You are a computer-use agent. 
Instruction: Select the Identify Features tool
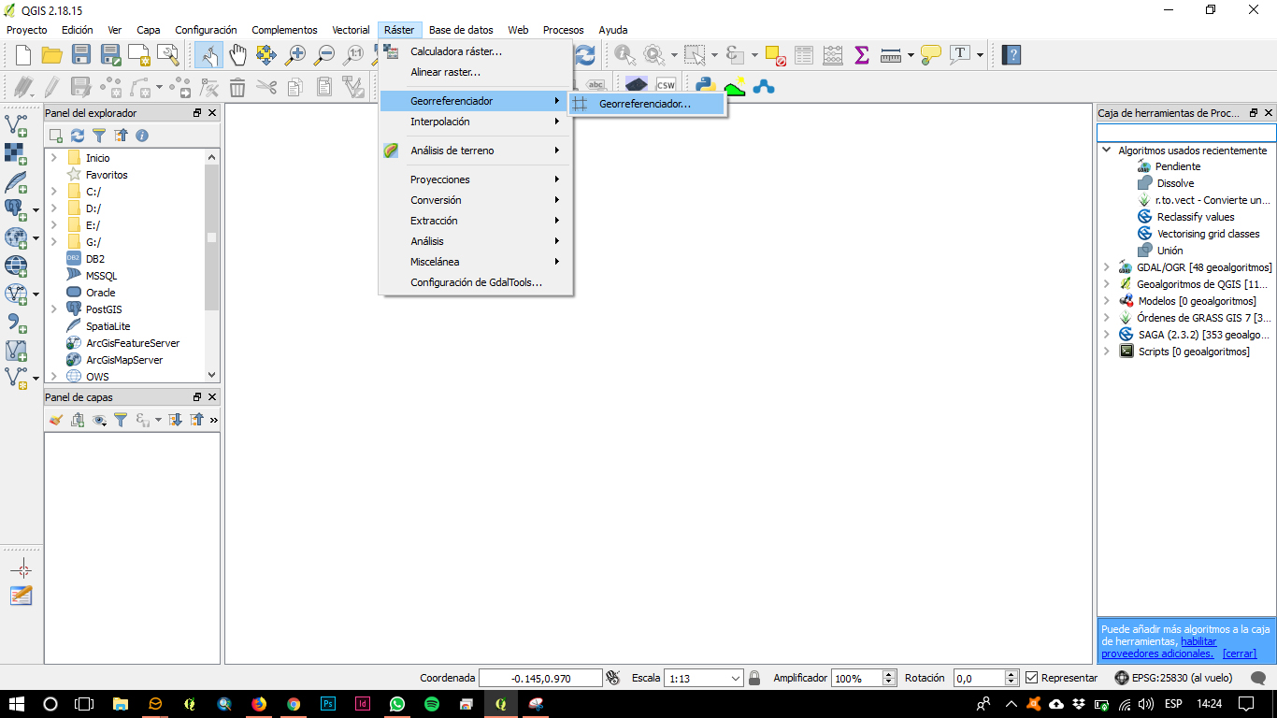pos(624,55)
